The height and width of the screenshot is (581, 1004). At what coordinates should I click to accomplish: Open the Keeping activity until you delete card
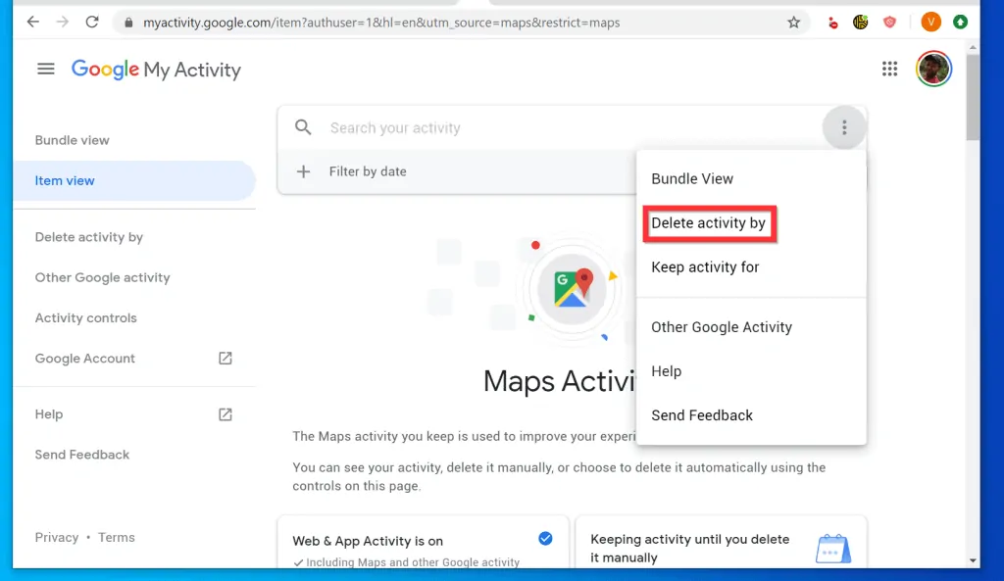point(721,542)
